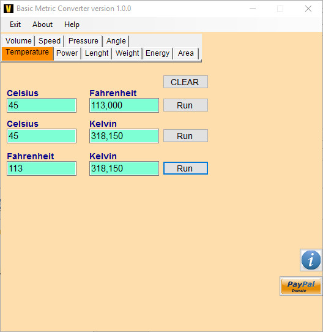Switch to the Energy tab

click(x=158, y=53)
